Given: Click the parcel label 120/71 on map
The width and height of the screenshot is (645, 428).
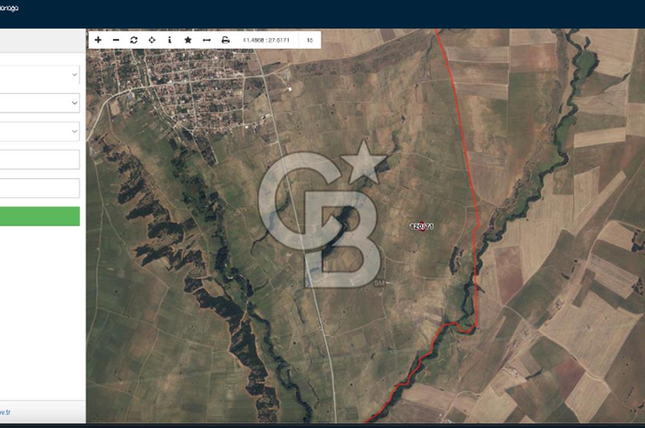Looking at the screenshot, I should 421,226.
